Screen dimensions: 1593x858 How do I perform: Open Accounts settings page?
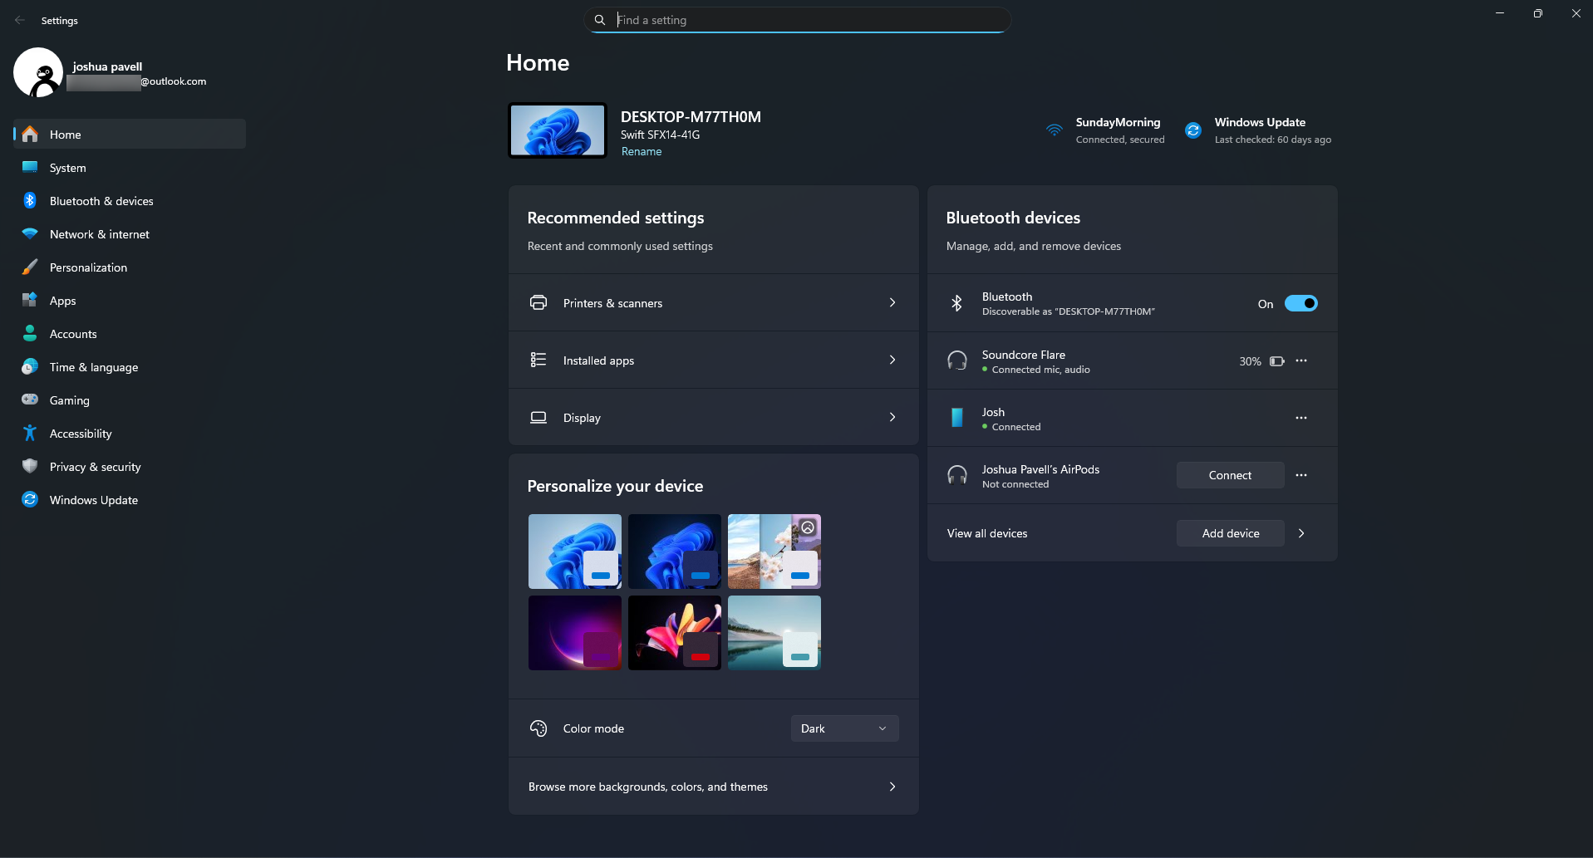click(x=130, y=333)
